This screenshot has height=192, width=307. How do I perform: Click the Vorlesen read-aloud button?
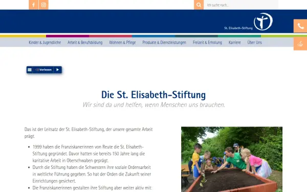pyautogui.click(x=43, y=70)
